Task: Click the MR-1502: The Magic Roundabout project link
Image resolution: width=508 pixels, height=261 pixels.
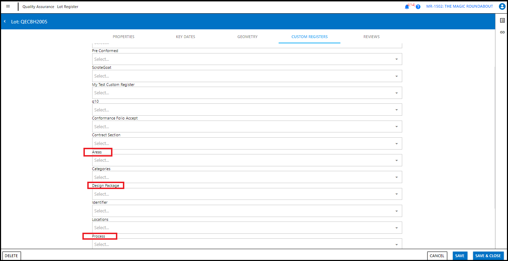Action: pos(459,6)
